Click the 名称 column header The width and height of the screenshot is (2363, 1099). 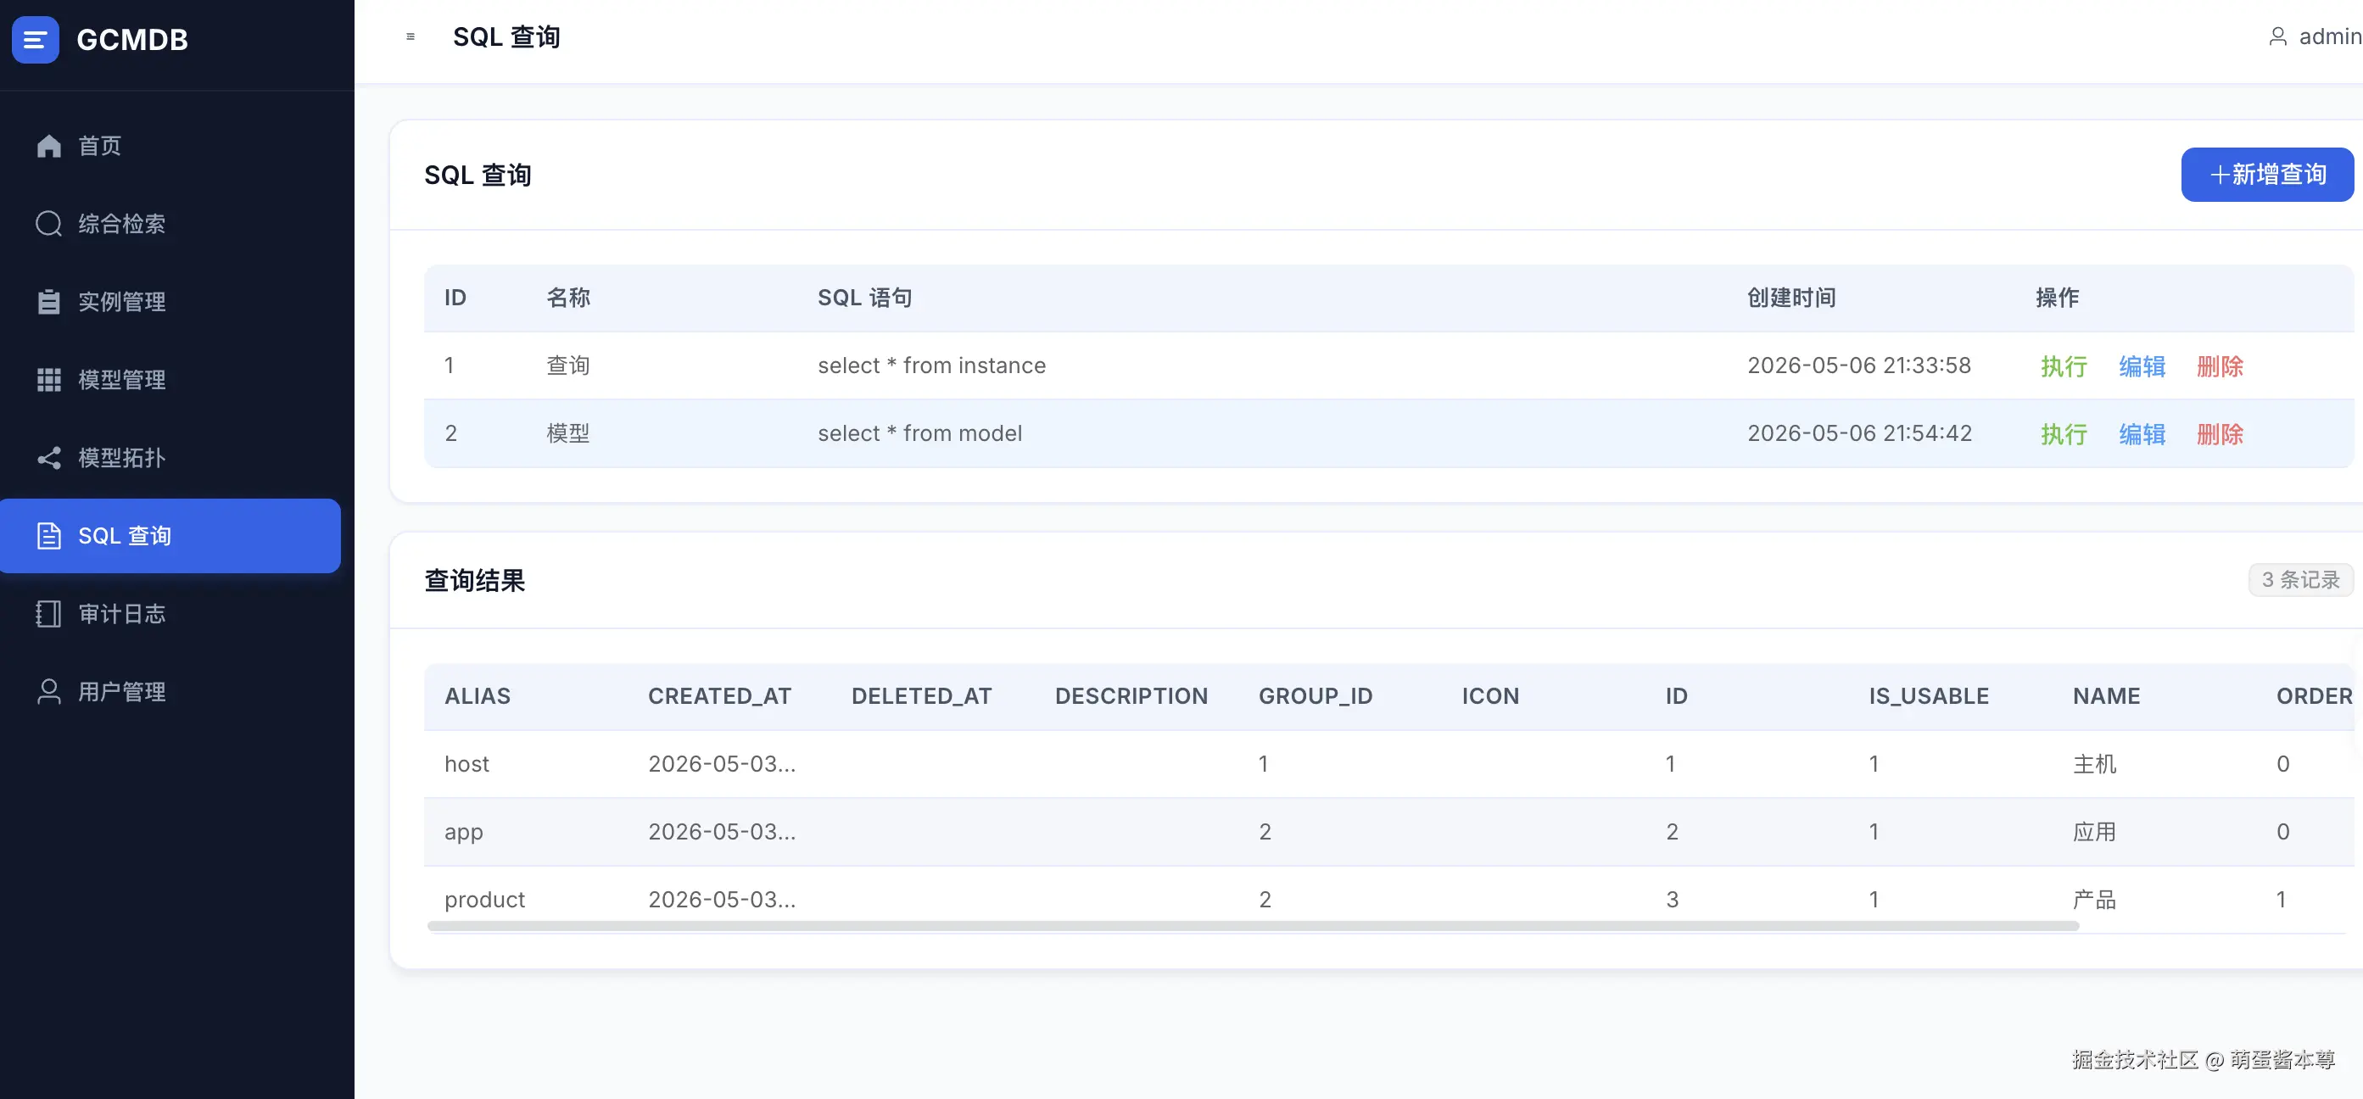(567, 298)
